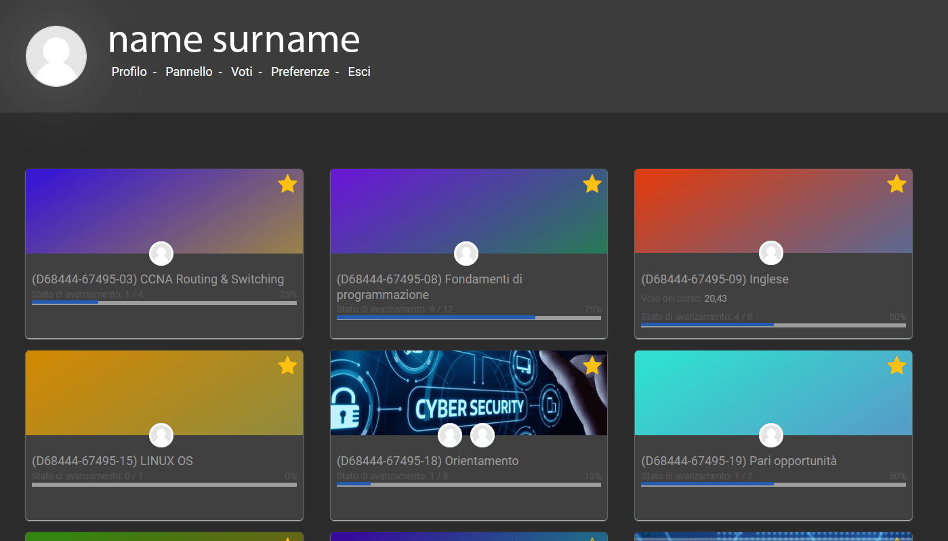Open course (D68444-67495-09) Inglese
Screen dimensions: 948x541
(x=715, y=279)
